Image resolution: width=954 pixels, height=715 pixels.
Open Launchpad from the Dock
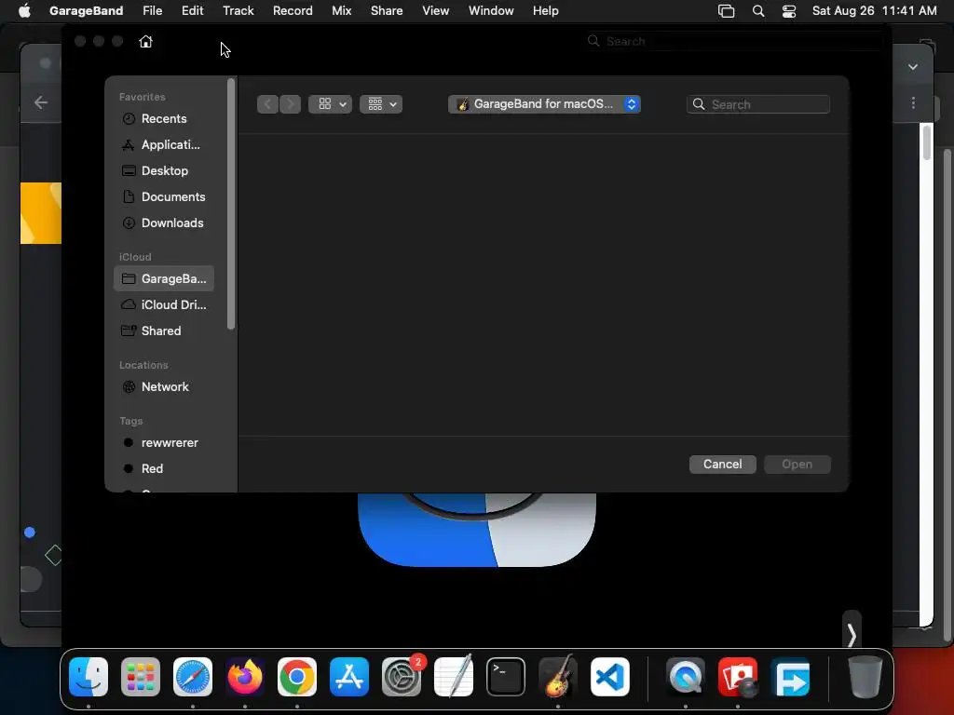click(141, 677)
